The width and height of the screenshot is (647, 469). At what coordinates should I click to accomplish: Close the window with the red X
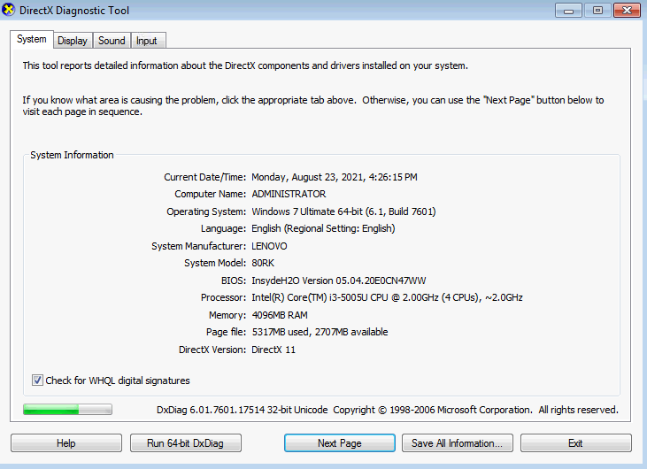coord(627,11)
